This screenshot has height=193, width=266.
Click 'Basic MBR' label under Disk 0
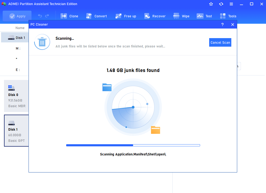17,106
